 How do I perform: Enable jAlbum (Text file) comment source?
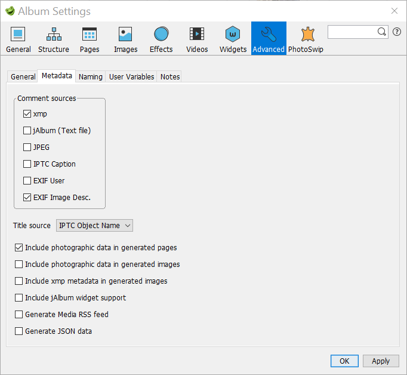pos(27,130)
